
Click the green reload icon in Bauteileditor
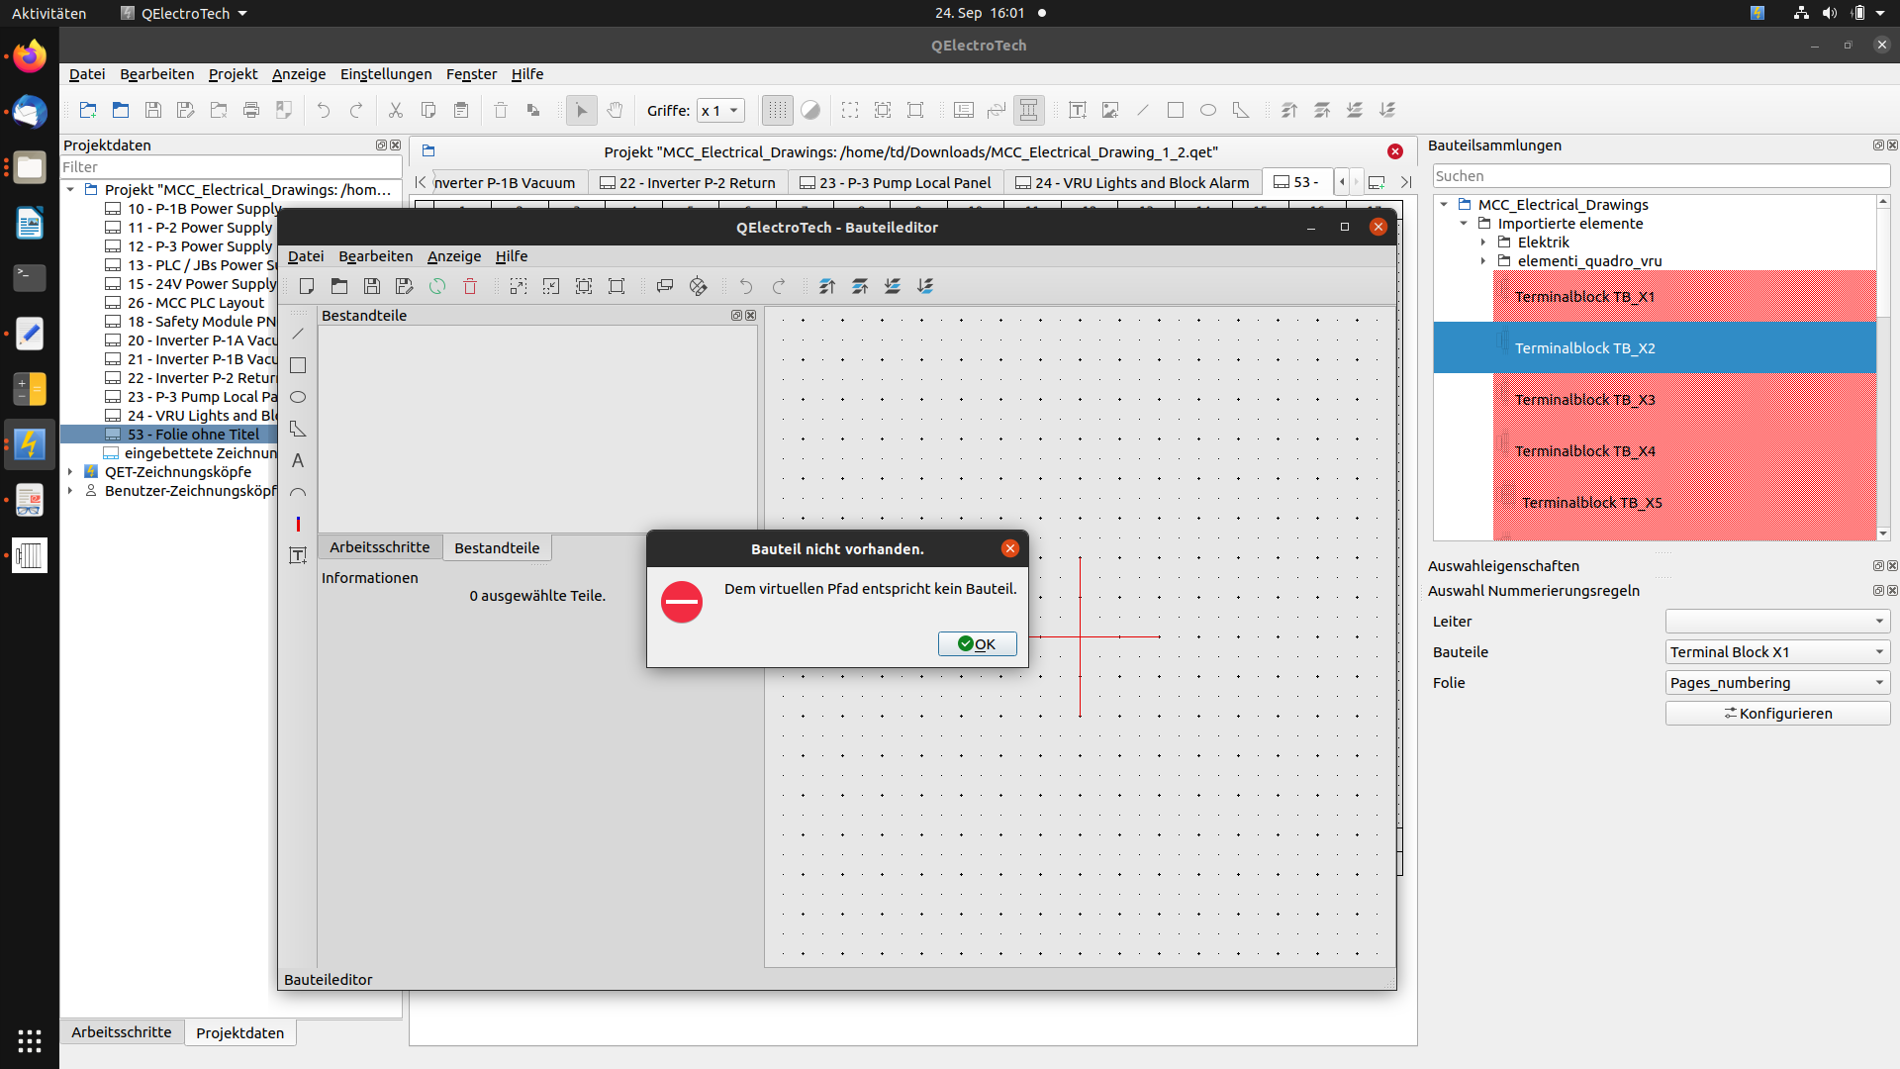pyautogui.click(x=437, y=287)
